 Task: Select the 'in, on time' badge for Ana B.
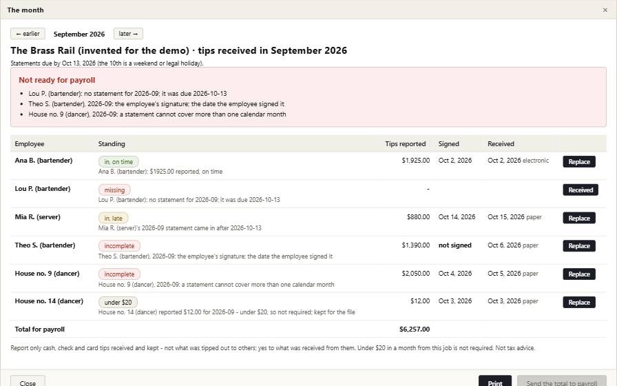118,161
